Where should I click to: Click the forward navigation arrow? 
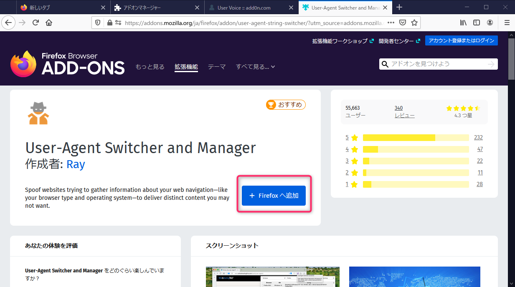click(x=23, y=23)
